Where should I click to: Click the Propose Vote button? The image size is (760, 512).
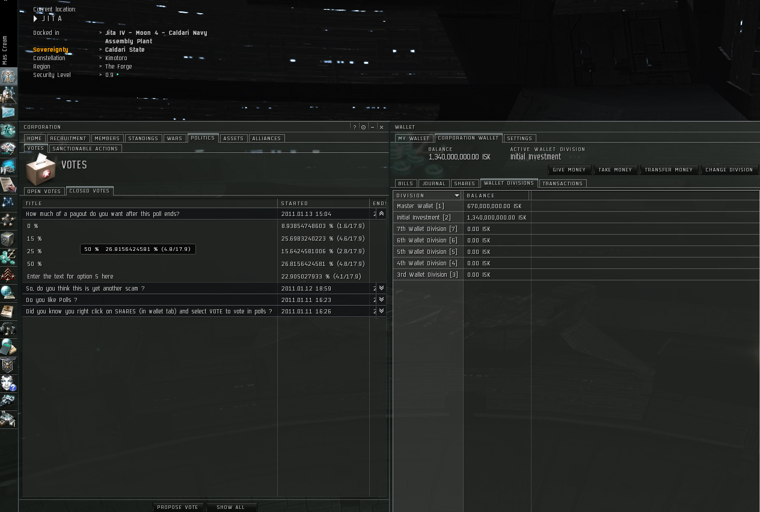[177, 507]
